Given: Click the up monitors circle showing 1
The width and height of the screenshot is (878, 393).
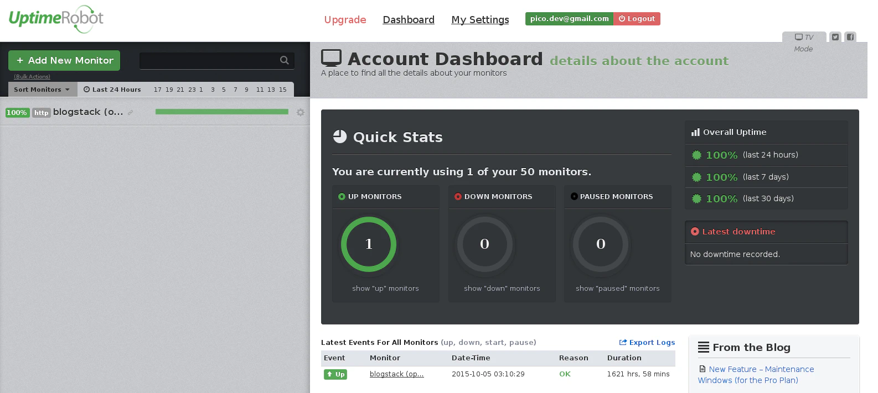Looking at the screenshot, I should coord(369,244).
